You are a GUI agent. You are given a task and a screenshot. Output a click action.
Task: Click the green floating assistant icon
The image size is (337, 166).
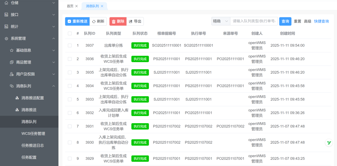pos(329,143)
